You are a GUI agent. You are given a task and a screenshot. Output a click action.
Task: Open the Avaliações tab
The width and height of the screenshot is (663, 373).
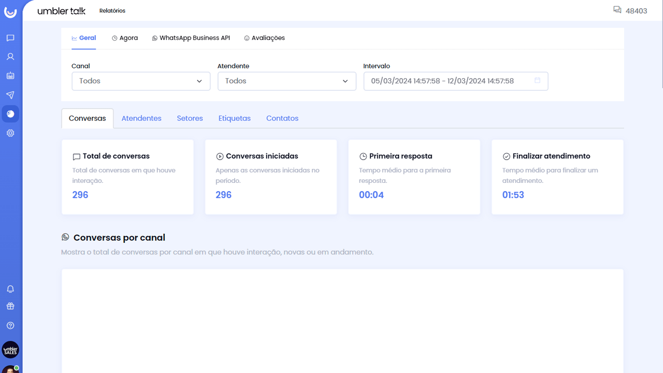tap(264, 38)
